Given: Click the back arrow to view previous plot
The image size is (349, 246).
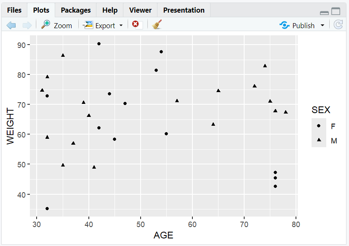Looking at the screenshot, I should (11, 25).
